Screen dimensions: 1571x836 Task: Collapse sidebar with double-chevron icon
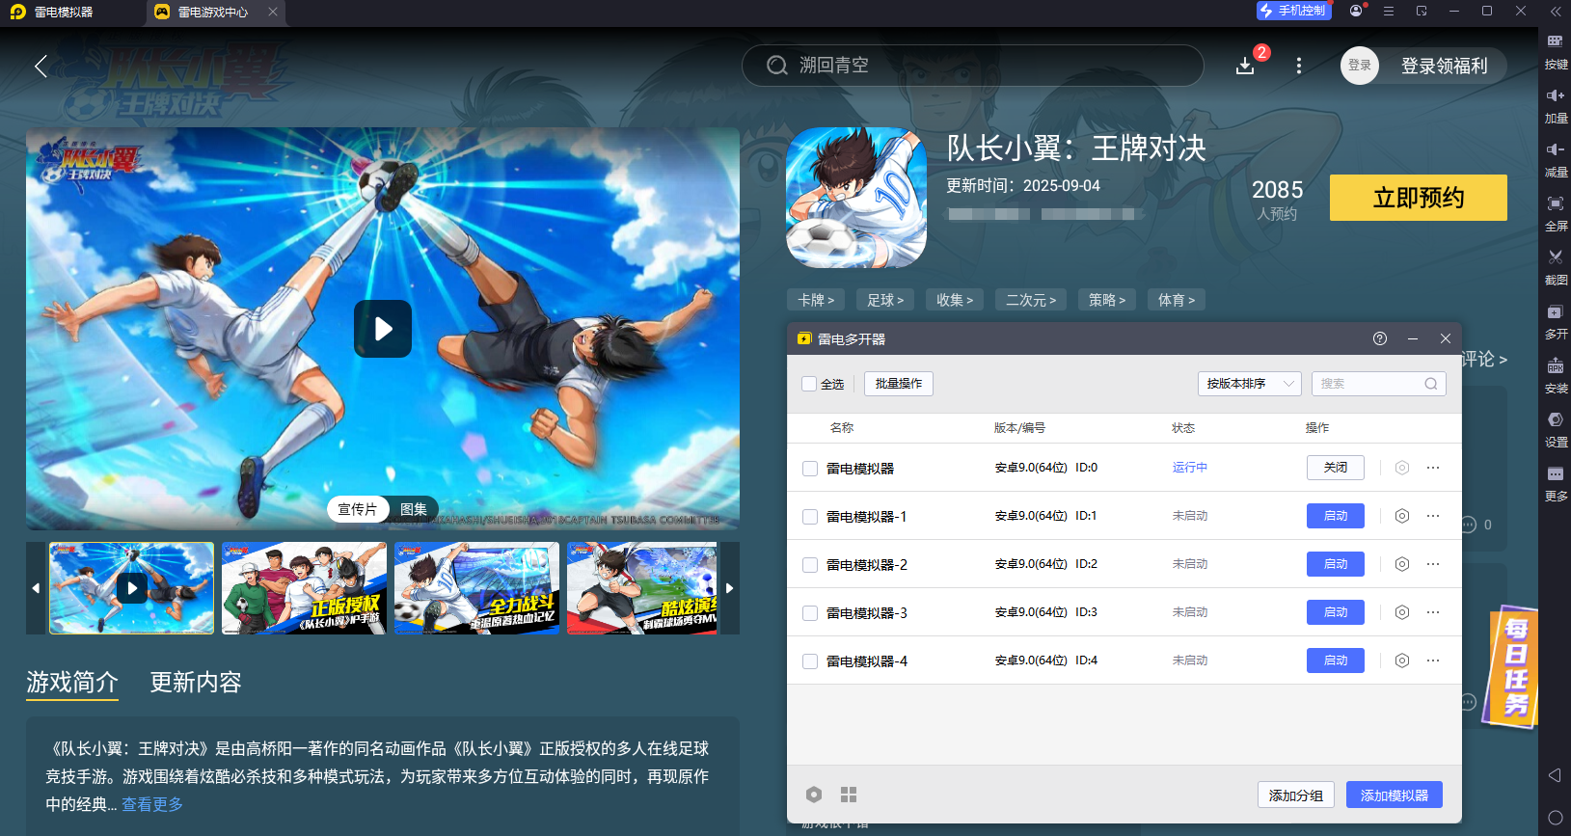[1556, 12]
